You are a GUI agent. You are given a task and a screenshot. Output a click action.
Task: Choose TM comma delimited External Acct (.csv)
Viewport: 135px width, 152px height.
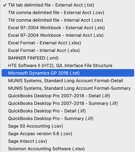pyautogui.click(x=68, y=12)
